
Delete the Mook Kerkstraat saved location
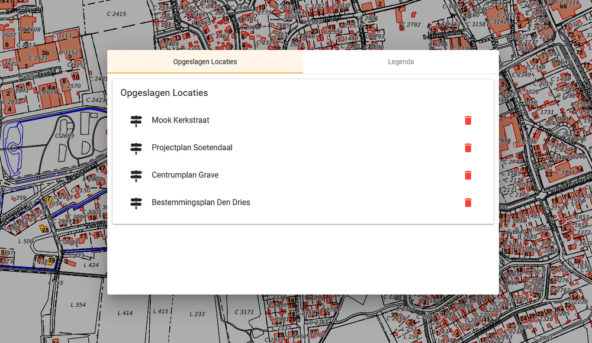(468, 121)
